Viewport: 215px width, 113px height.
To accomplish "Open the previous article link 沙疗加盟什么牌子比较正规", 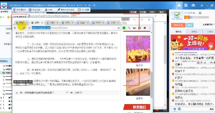I will 39,93.
